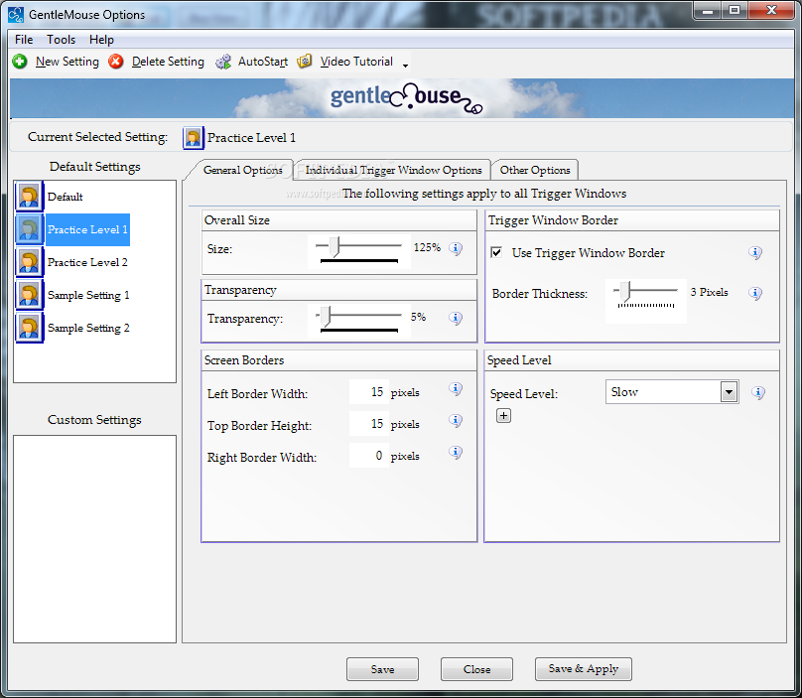802x698 pixels.
Task: Click the Video Tutorial icon
Action: pyautogui.click(x=305, y=62)
